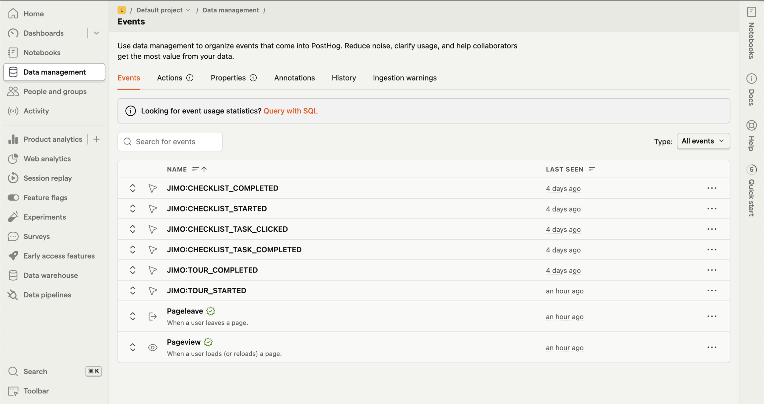
Task: Click the Query with SQL link
Action: coord(290,111)
